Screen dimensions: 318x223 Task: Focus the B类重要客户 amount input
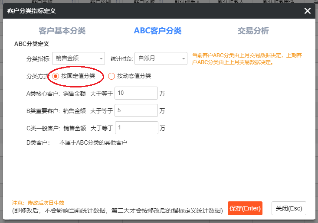[136, 110]
